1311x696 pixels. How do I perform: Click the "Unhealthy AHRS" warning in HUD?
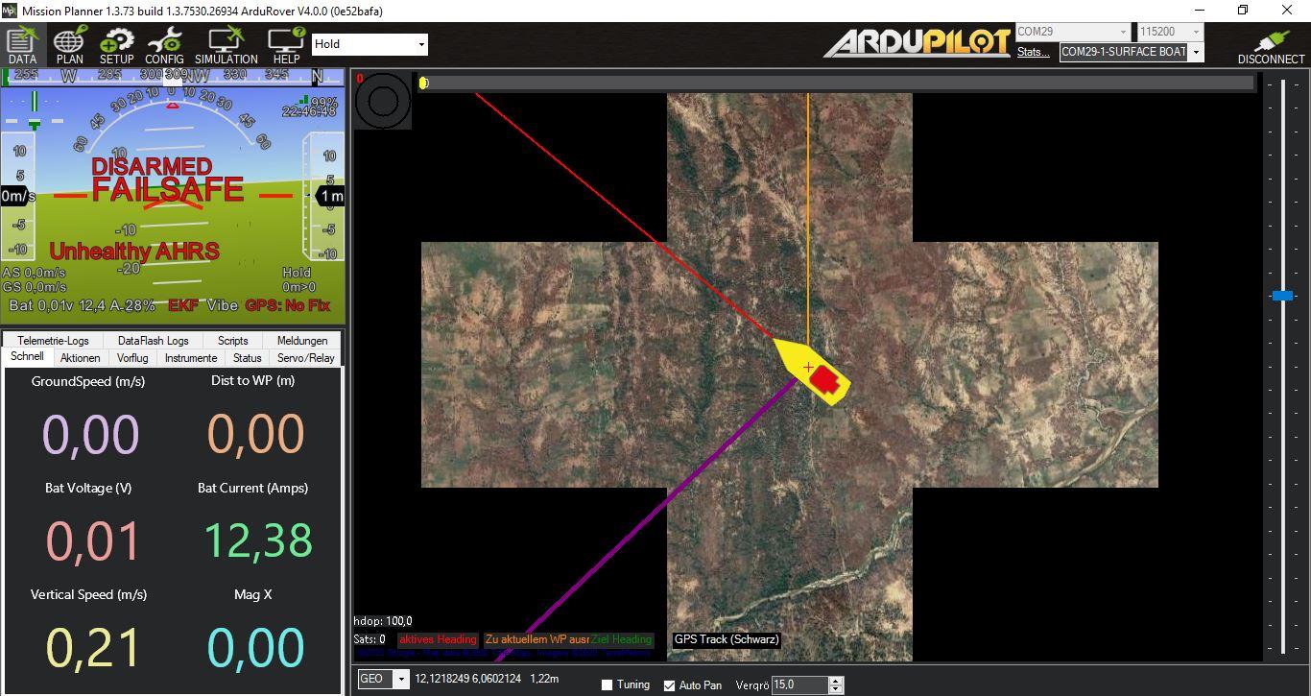click(134, 252)
